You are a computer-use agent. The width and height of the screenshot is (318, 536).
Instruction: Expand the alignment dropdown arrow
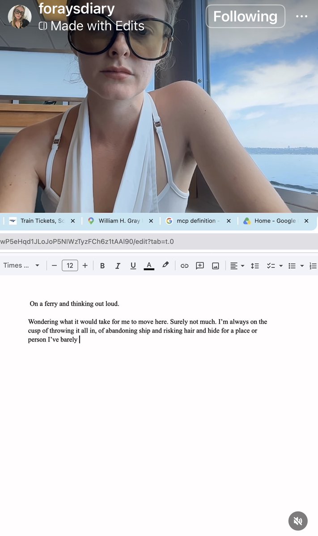(242, 266)
